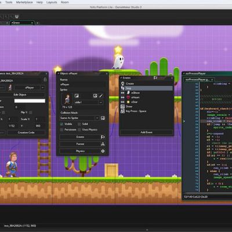Toggle the Persistent checkbox
Image resolution: width=232 pixels, height=232 pixels.
pos(61,130)
